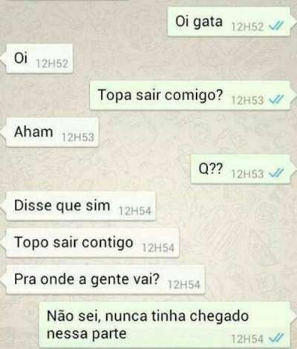Tap the 12H53 timestamp beside 'Q??'

(247, 174)
